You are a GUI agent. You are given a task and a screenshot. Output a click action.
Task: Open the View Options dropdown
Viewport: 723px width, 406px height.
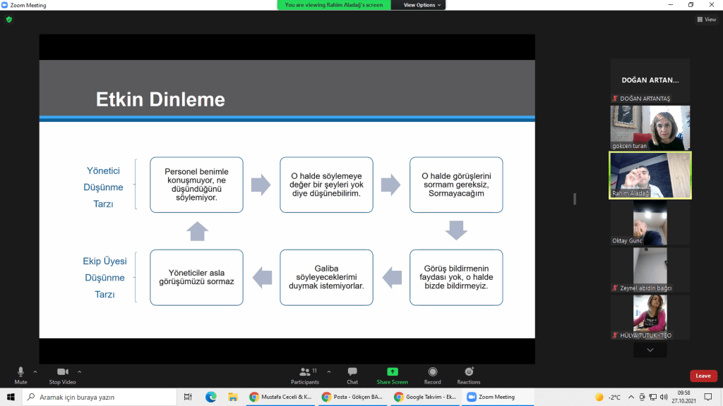point(422,5)
